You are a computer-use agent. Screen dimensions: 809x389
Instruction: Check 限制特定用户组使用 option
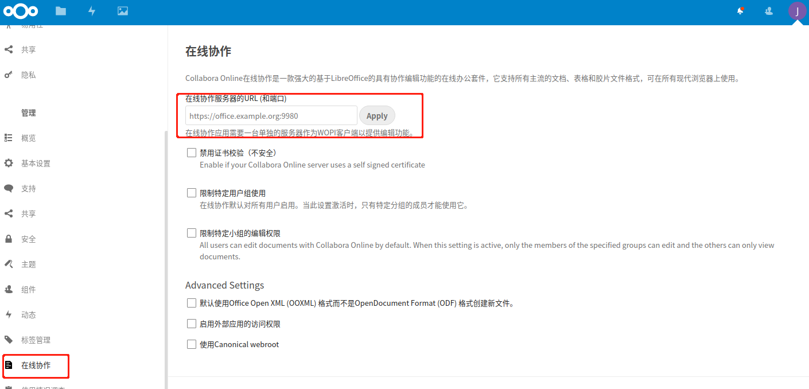[191, 192]
